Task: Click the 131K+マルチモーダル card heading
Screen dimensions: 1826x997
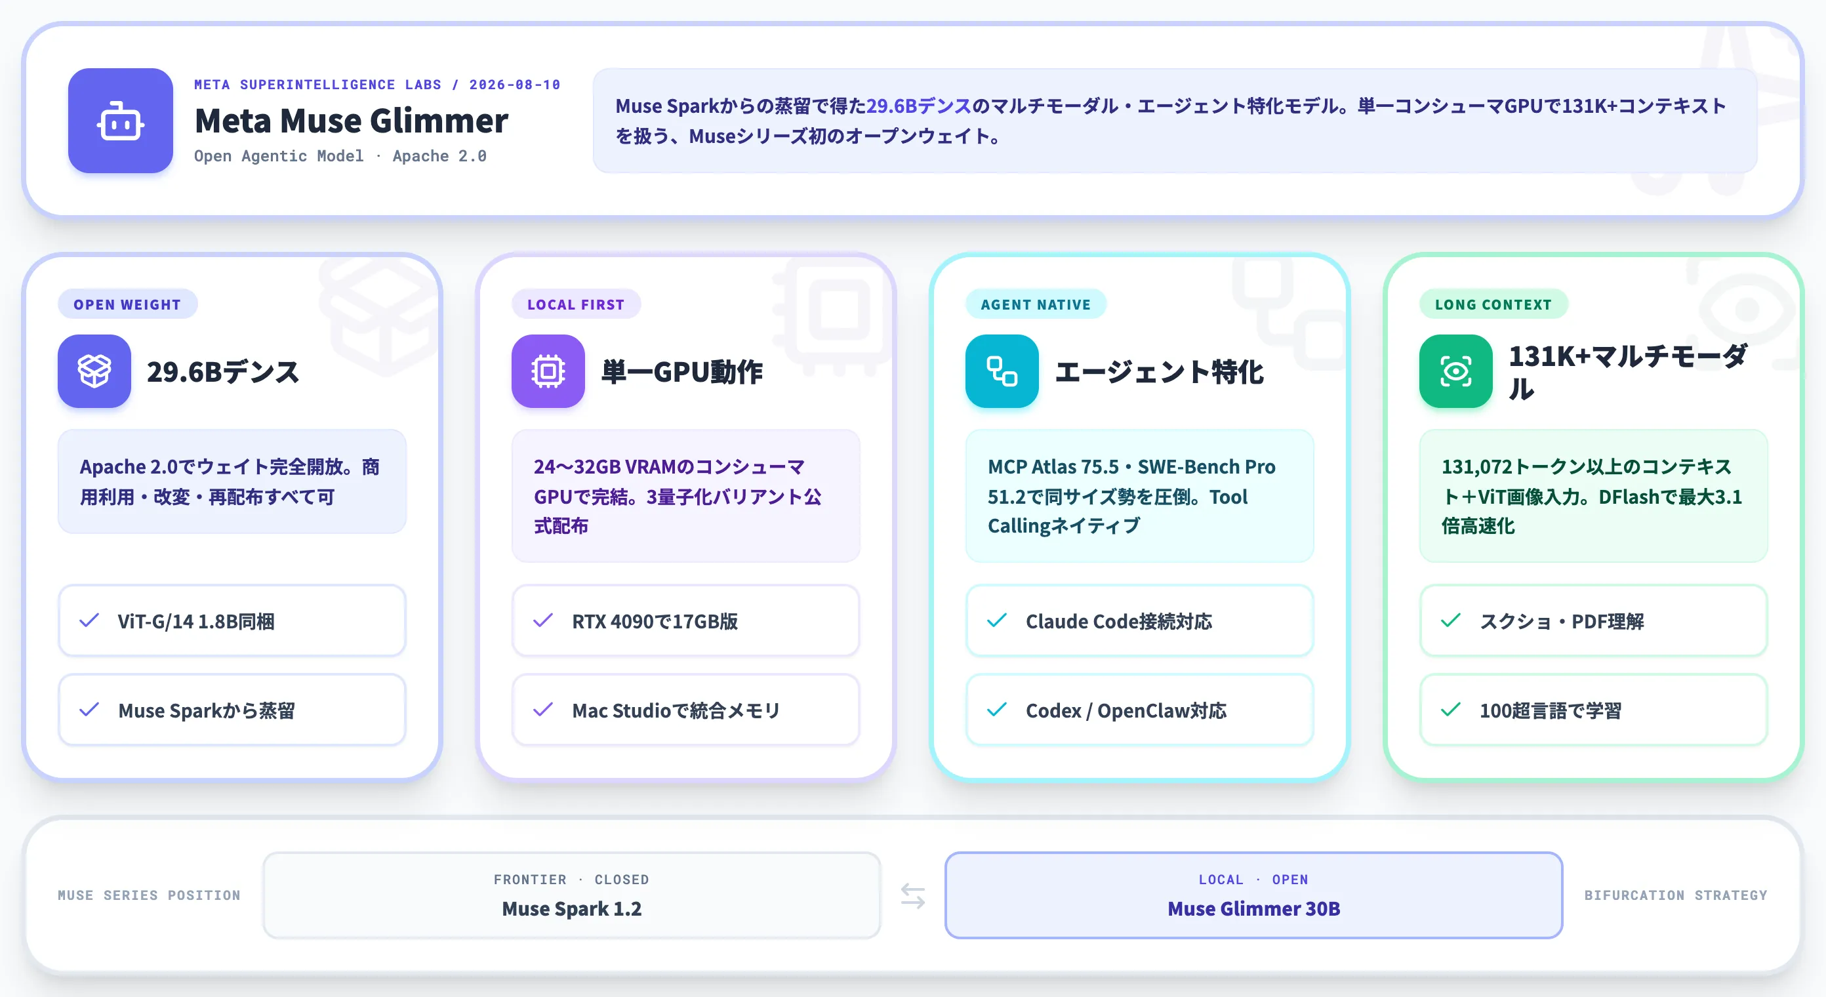Action: (x=1628, y=371)
